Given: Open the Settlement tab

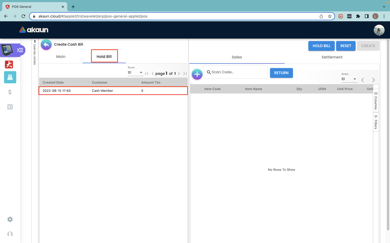Looking at the screenshot, I should 332,57.
